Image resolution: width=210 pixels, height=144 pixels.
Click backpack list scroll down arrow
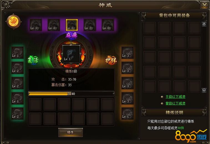[x=204, y=90]
